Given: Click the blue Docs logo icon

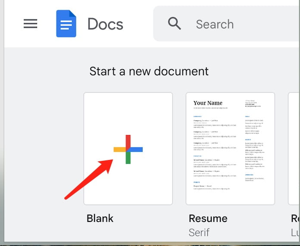Looking at the screenshot, I should [x=66, y=24].
